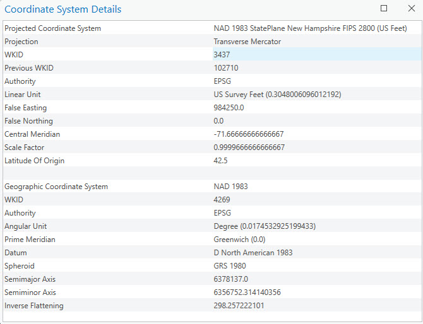The width and height of the screenshot is (423, 324).
Task: Select the Scale Factor value
Action: pyautogui.click(x=249, y=148)
